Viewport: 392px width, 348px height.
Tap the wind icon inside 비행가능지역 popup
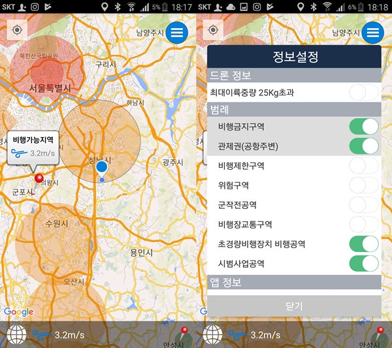coord(19,153)
